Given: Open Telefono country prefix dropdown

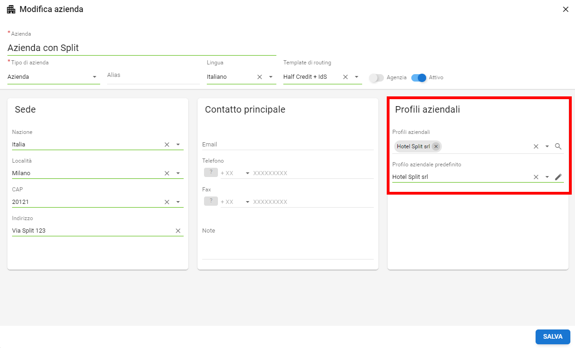Looking at the screenshot, I should [x=248, y=173].
